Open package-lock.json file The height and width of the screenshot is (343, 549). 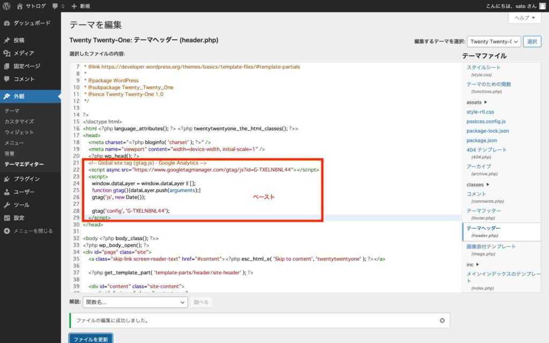point(488,131)
